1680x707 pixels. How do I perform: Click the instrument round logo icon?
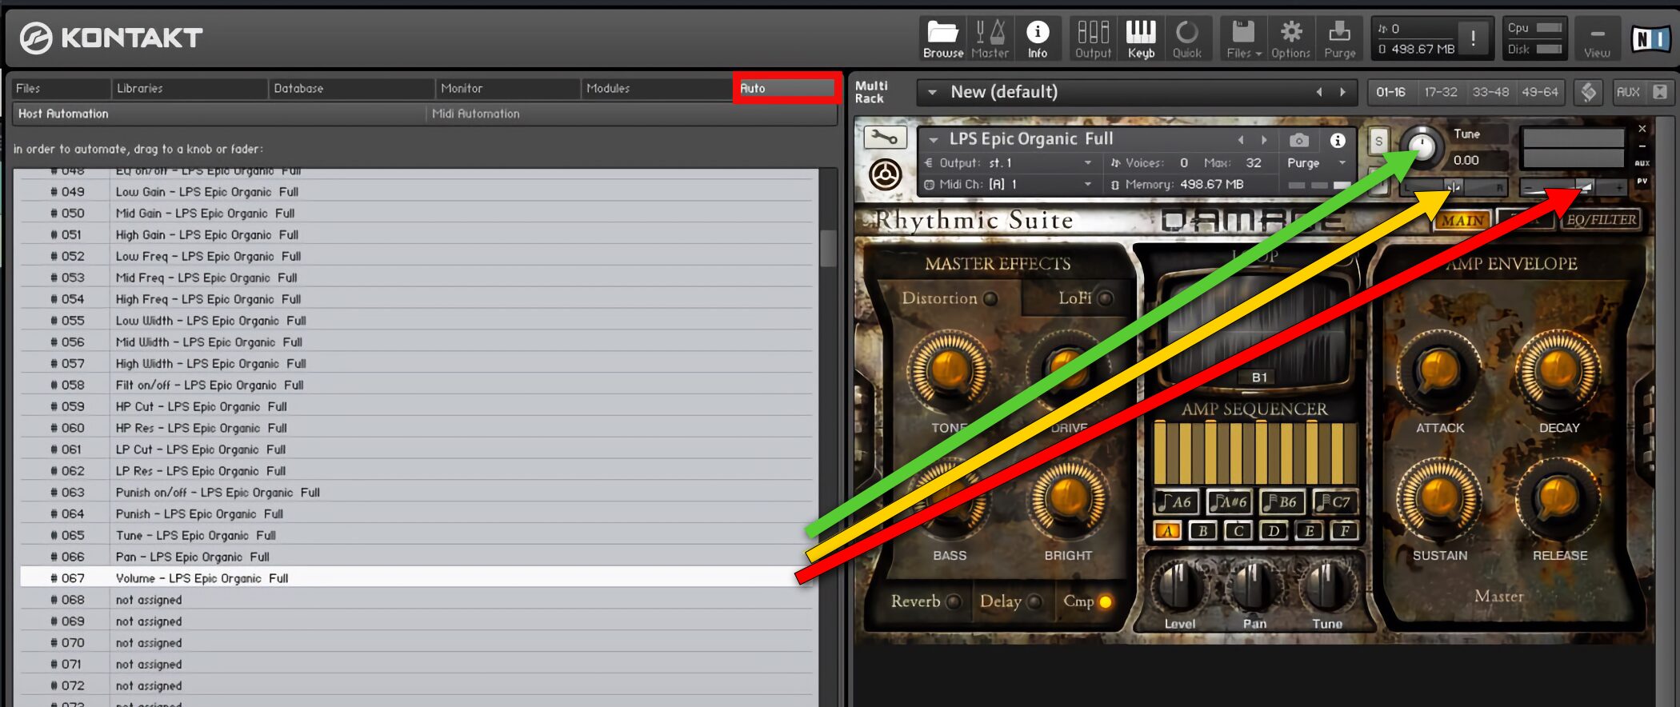coord(885,174)
